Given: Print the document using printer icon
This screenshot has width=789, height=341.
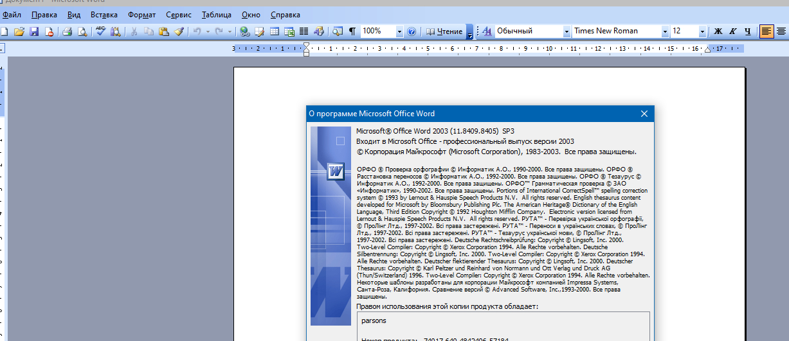Looking at the screenshot, I should tap(68, 31).
